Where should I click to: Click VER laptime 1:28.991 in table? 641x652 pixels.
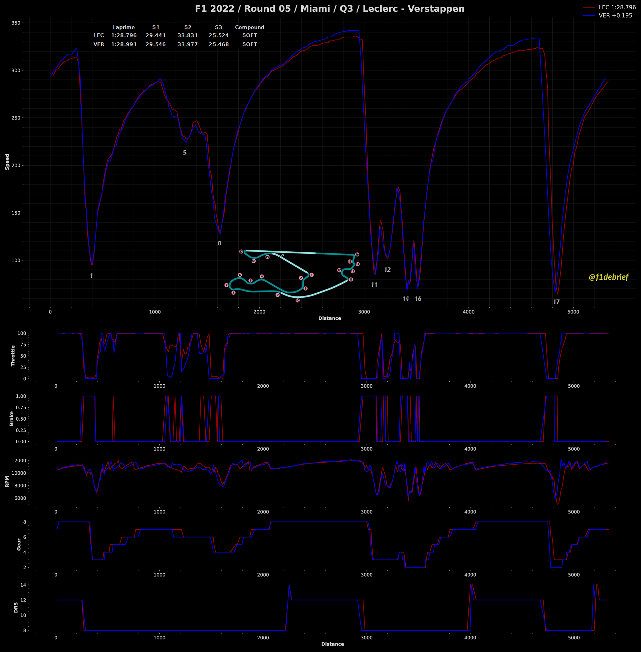[124, 44]
